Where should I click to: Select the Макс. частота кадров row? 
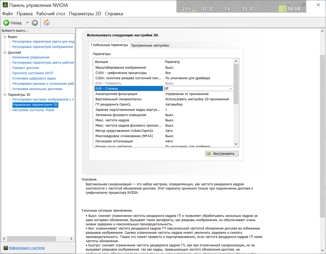point(164,120)
